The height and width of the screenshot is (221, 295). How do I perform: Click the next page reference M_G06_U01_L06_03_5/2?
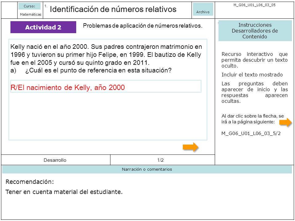251,134
